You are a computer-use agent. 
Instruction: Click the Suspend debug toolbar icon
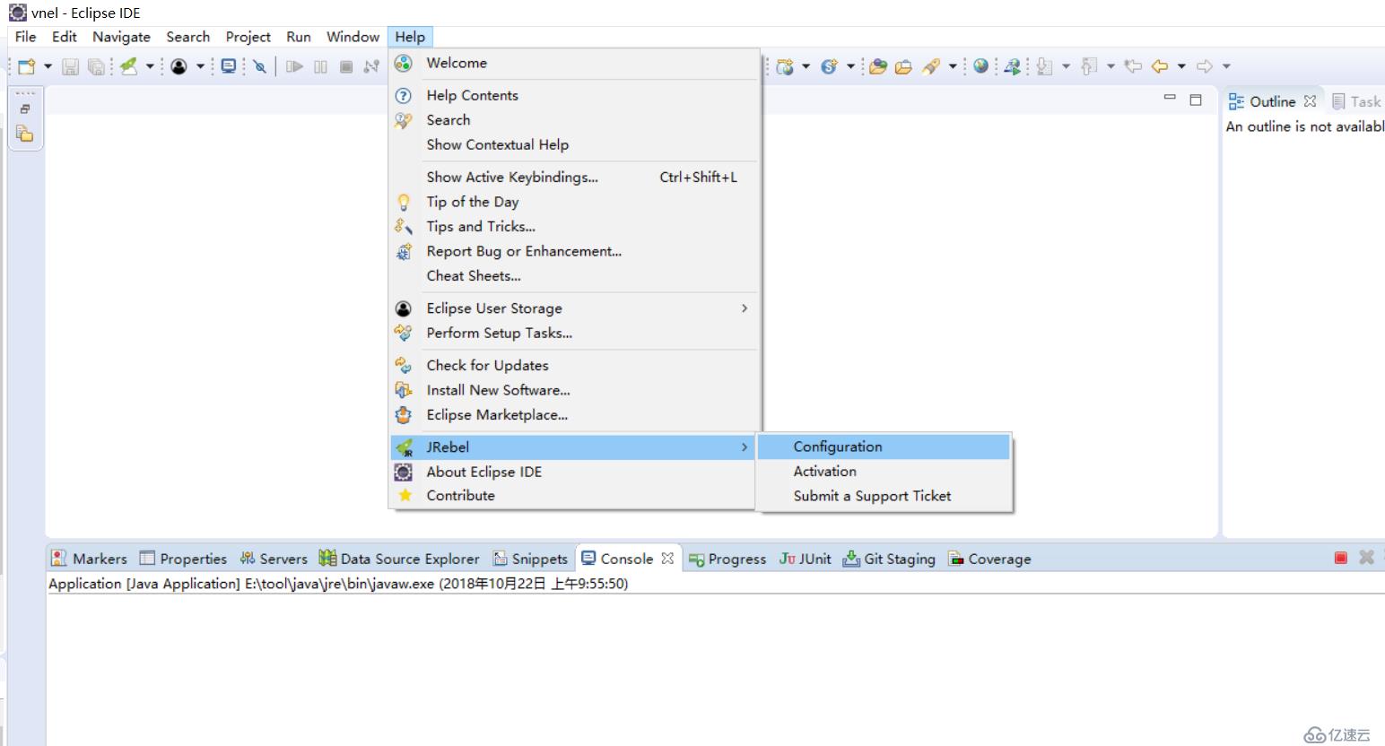(320, 66)
